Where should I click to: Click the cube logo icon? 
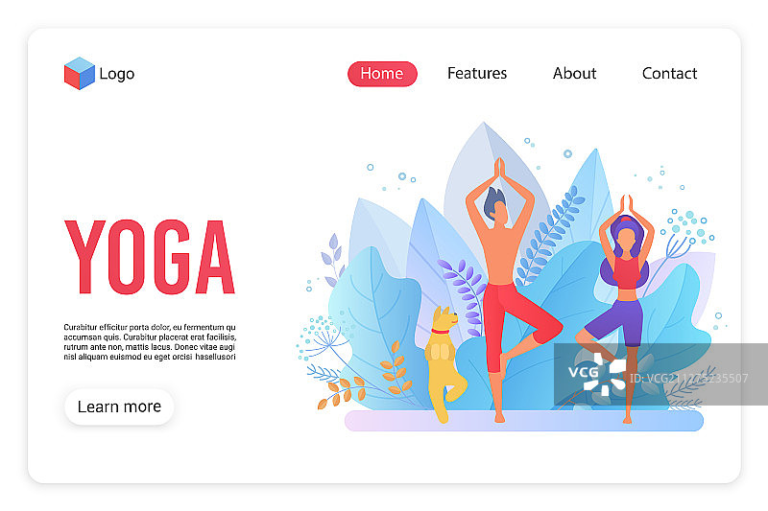click(x=80, y=74)
